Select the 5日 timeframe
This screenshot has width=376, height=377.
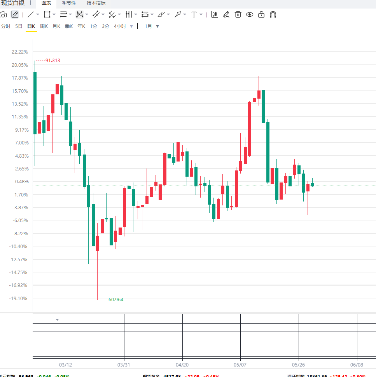click(19, 26)
